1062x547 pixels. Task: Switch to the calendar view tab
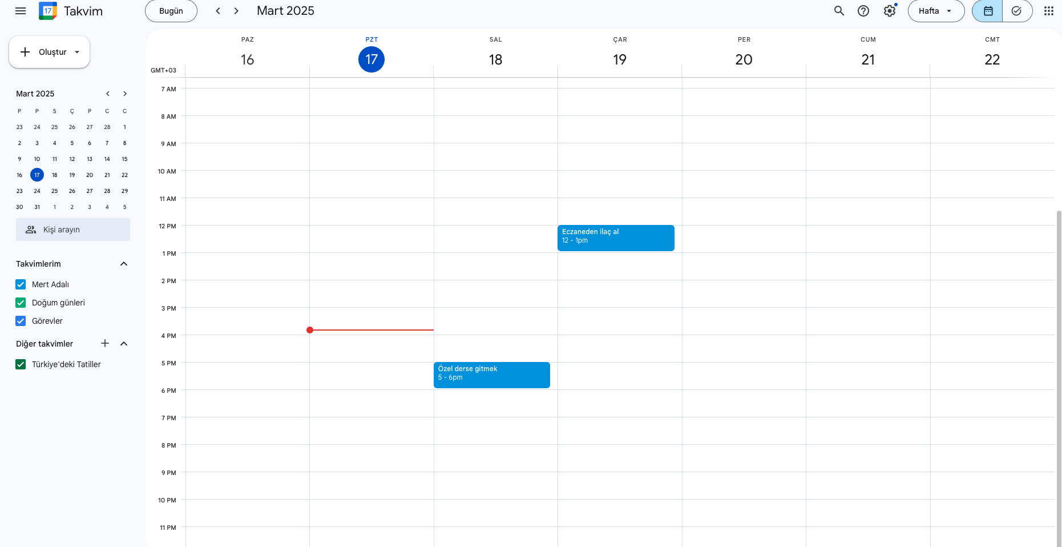pos(987,11)
